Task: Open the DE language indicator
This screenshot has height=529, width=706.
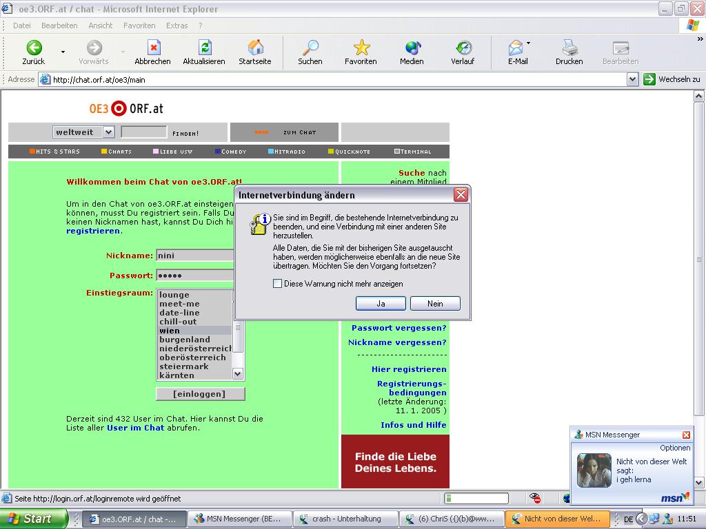Action: [629, 519]
